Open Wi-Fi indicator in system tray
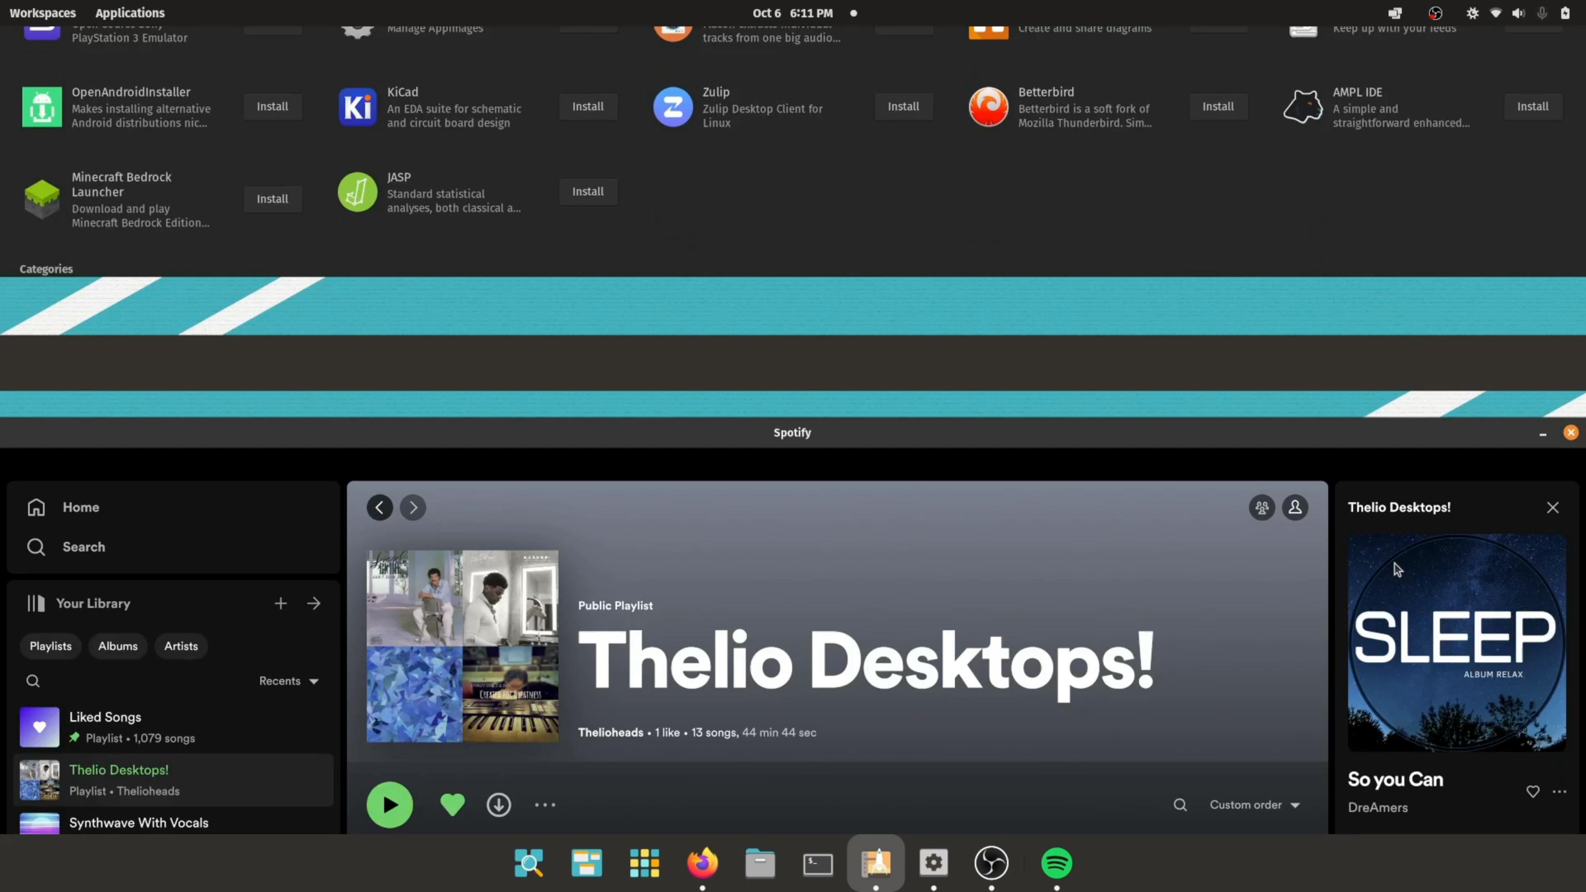The width and height of the screenshot is (1586, 892). coord(1496,13)
